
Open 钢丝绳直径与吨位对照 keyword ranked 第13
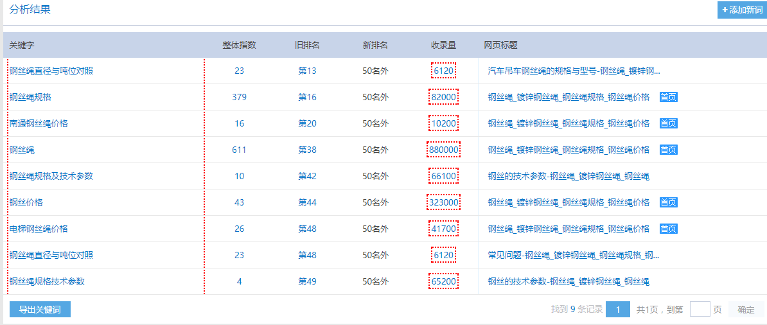51,71
